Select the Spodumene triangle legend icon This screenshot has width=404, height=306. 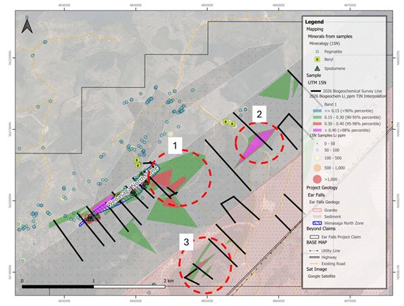click(x=317, y=68)
